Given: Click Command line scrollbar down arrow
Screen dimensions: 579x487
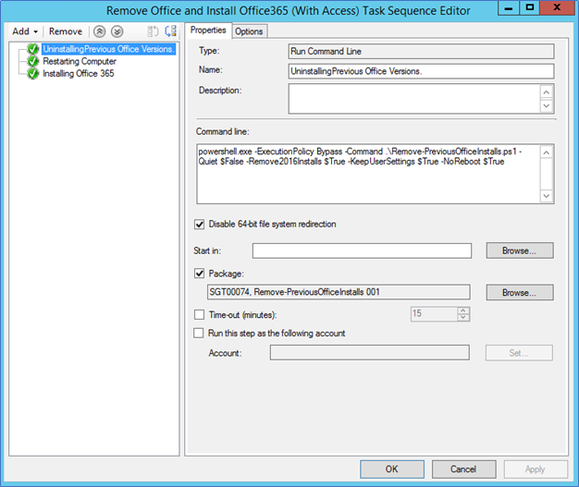Looking at the screenshot, I should tap(547, 196).
